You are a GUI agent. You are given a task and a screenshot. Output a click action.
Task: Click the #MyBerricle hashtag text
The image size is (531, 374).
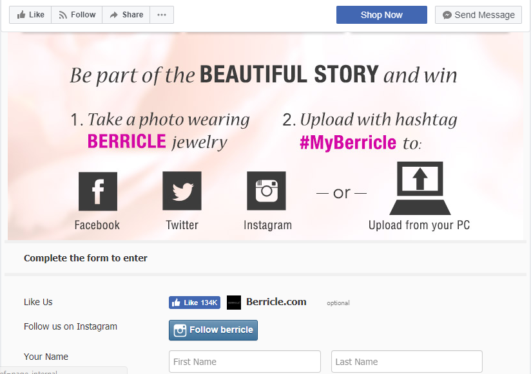[x=348, y=142]
